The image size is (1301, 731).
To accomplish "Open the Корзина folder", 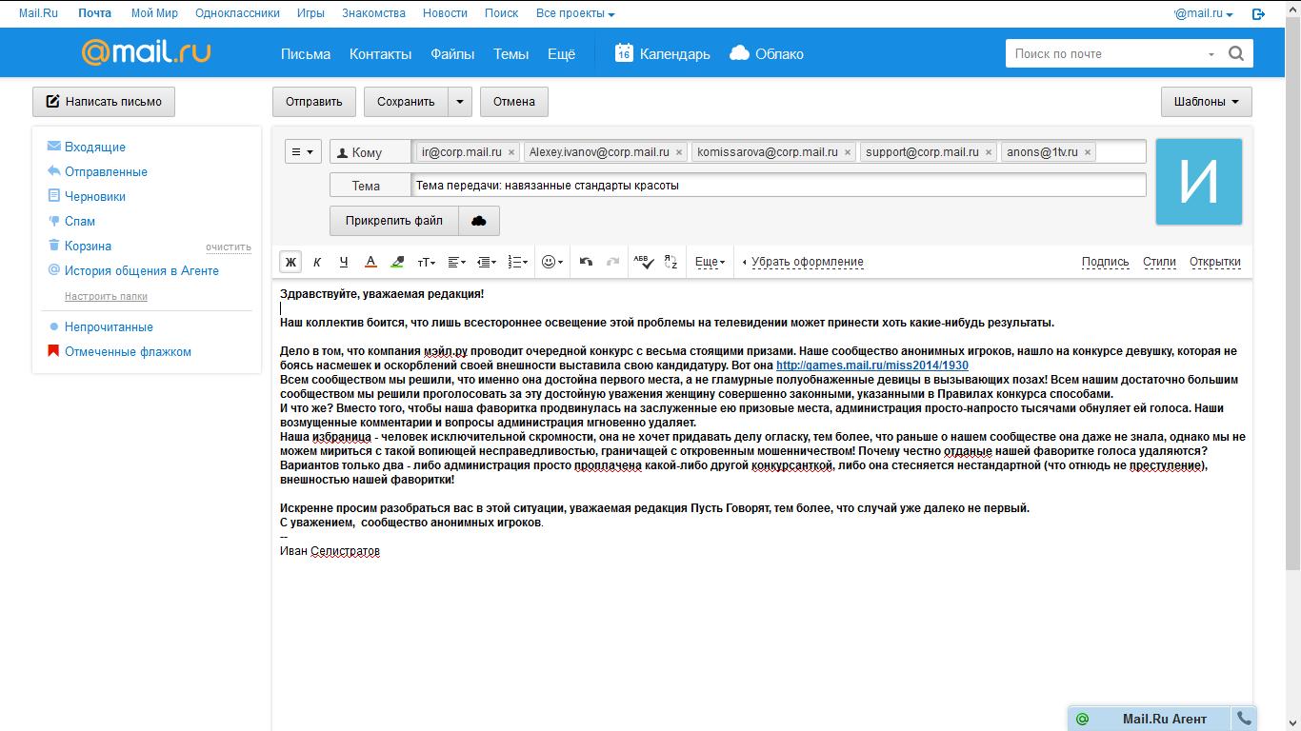I will 88,247.
